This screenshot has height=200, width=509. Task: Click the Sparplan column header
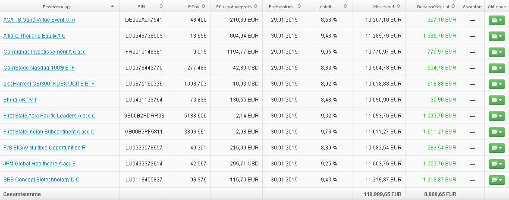coord(472,6)
